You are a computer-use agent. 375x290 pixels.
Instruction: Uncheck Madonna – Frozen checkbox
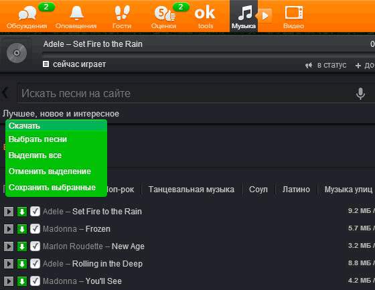pyautogui.click(x=35, y=229)
